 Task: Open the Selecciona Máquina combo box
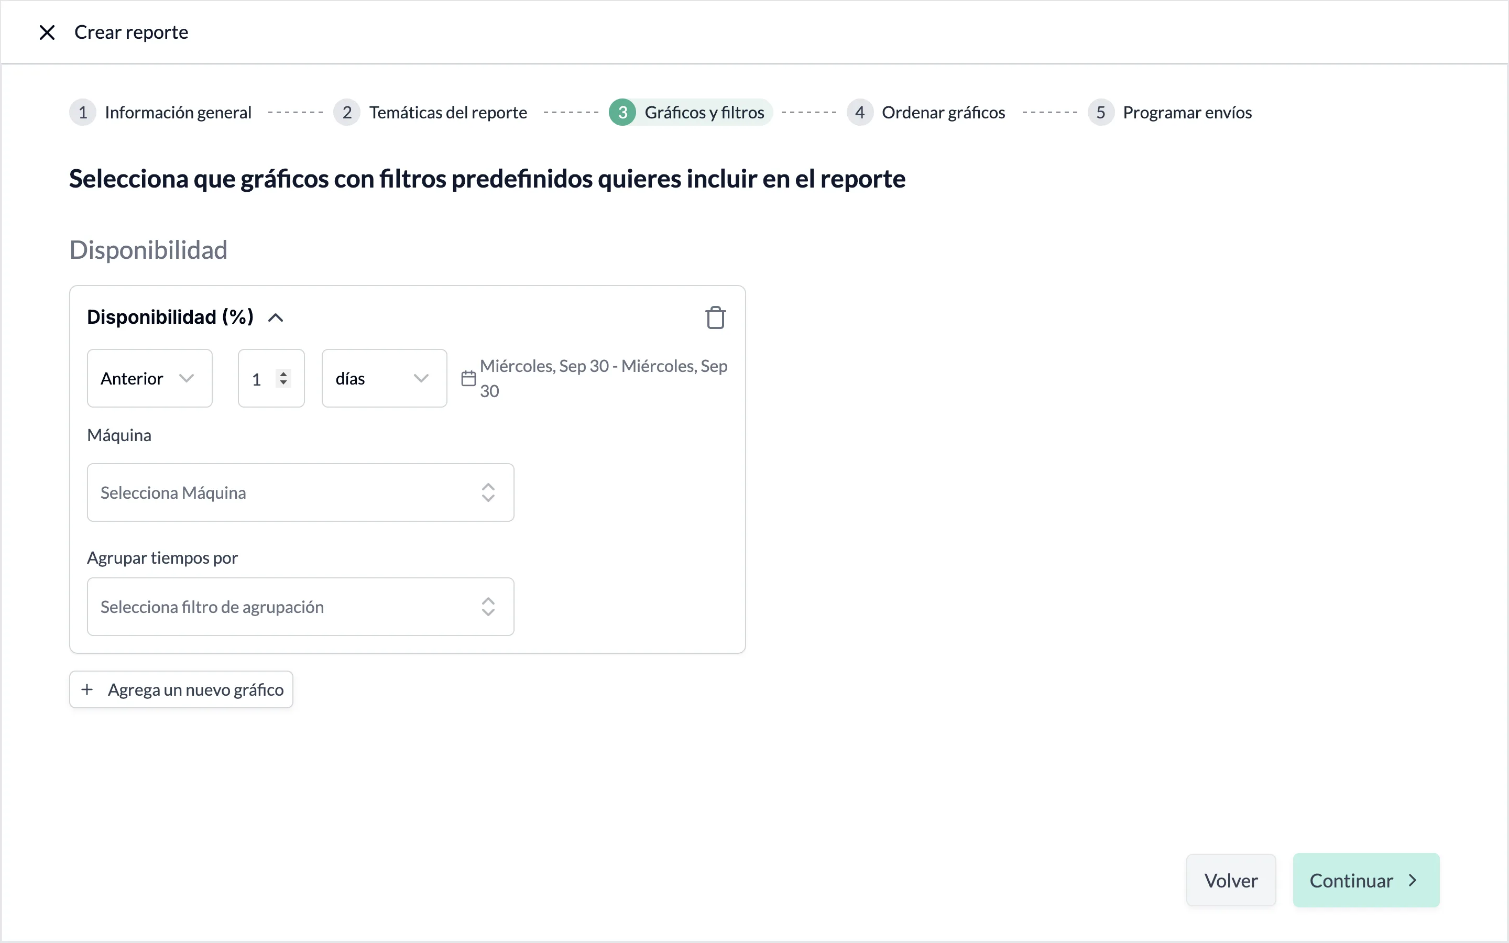click(x=301, y=492)
